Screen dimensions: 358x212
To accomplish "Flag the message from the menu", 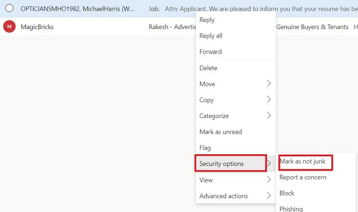I will [x=205, y=148].
